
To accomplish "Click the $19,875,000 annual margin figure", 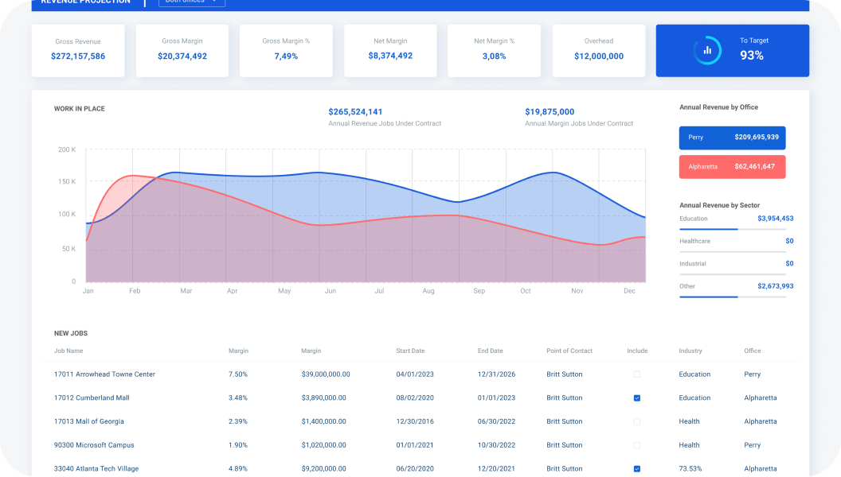I will coord(550,112).
